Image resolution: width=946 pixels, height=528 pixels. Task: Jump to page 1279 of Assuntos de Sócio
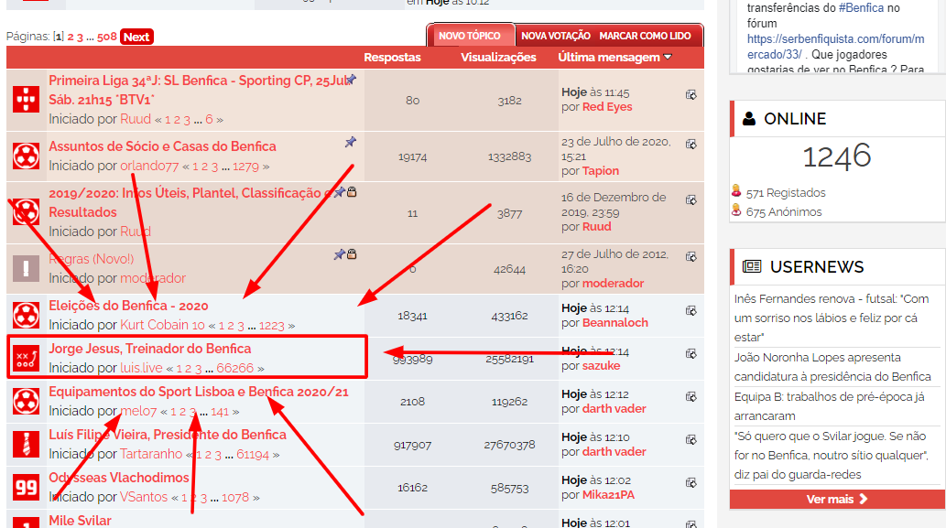tap(245, 167)
